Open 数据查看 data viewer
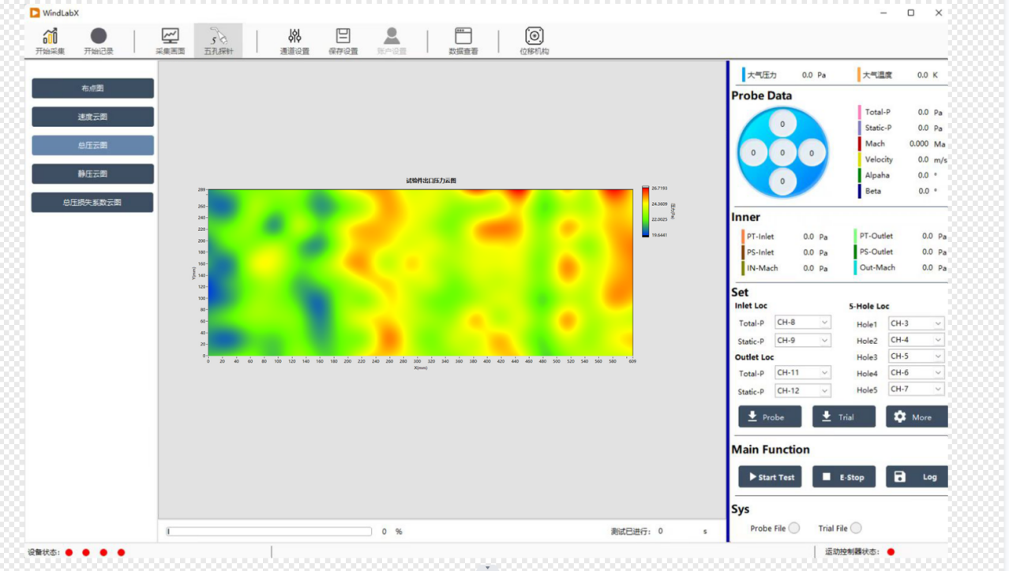Viewport: 1009px width, 571px height. [463, 41]
